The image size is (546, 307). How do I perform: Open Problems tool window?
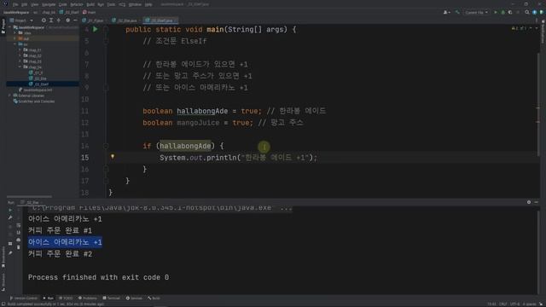click(x=88, y=298)
